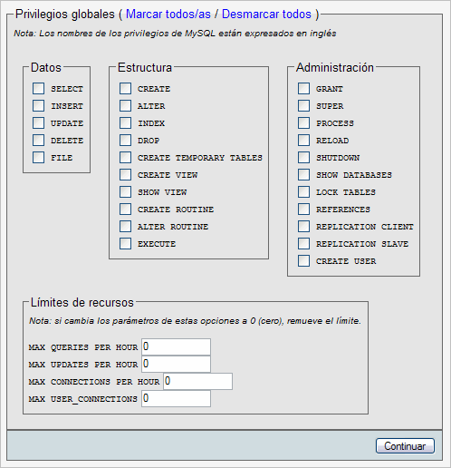Check the CREATE structure privilege

tap(125, 89)
